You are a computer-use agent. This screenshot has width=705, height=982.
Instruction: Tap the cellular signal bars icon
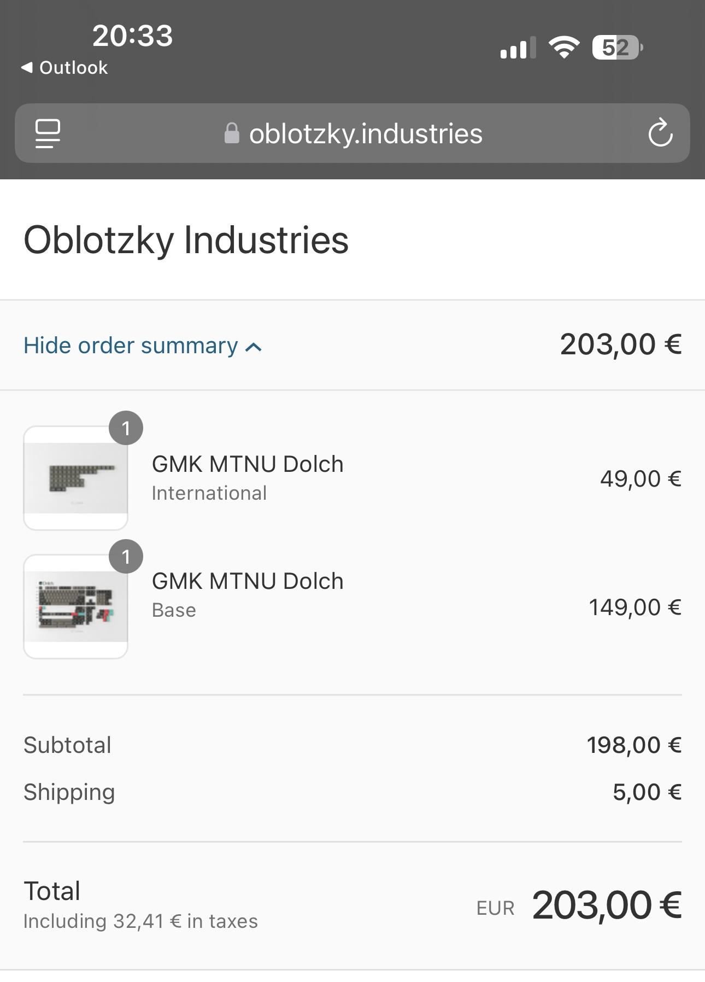(x=517, y=48)
